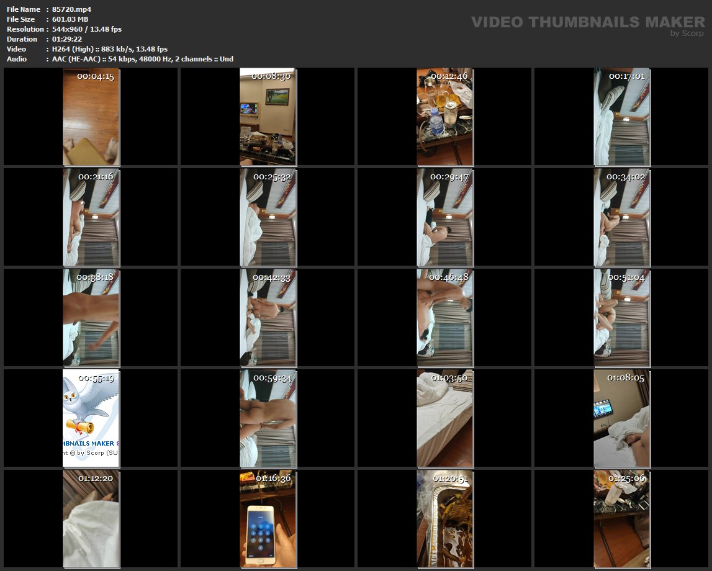
Task: Click the thumbnail at timestamp 00:04:15
Action: point(91,117)
